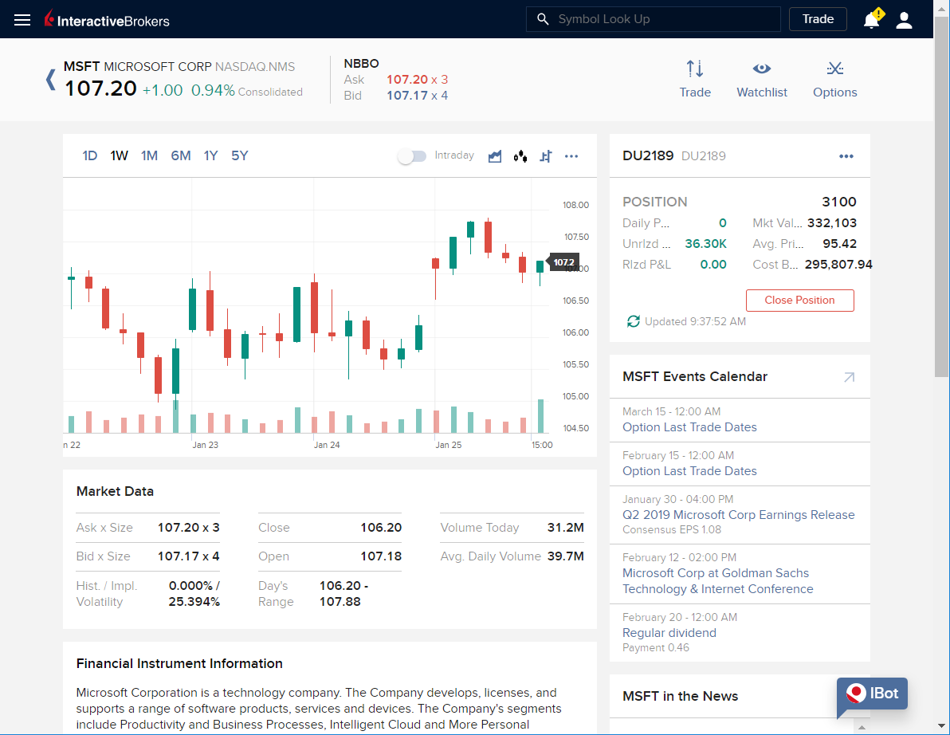Viewport: 950px width, 735px height.
Task: Go back using the left chevron
Action: tap(51, 80)
